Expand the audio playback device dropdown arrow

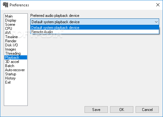[156, 22]
